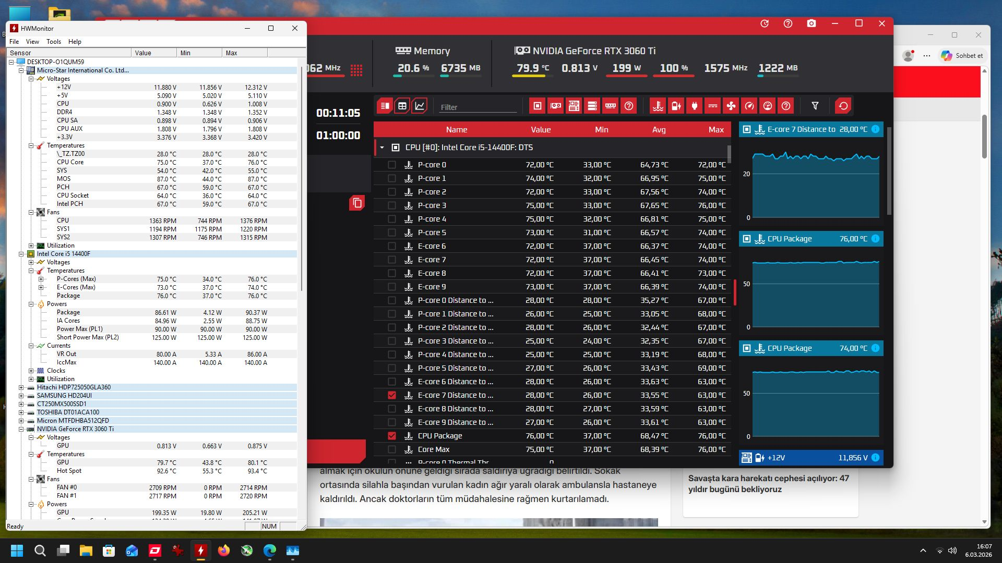Reset sensor statistics with the circular arrow

tap(843, 106)
